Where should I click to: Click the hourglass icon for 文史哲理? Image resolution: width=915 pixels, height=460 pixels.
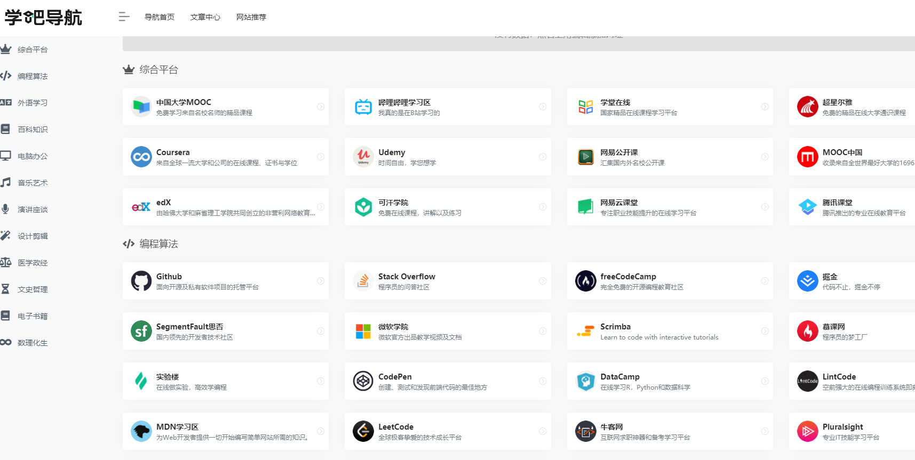(x=5, y=289)
